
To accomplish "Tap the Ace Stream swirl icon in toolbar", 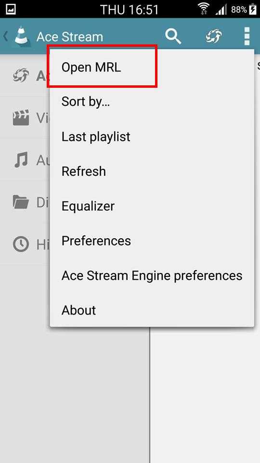I will (213, 36).
